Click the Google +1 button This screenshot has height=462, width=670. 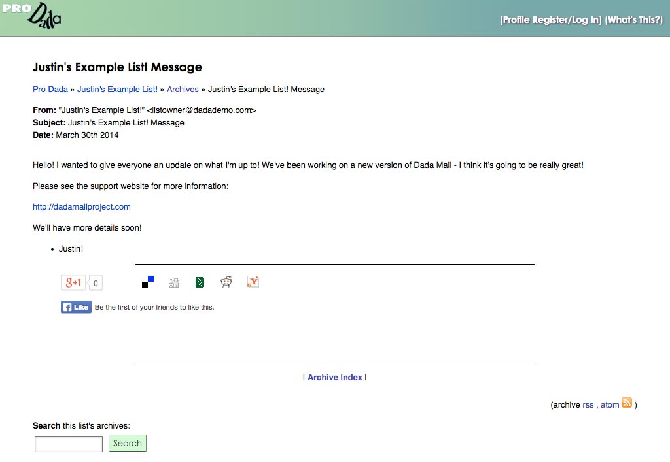tap(73, 282)
